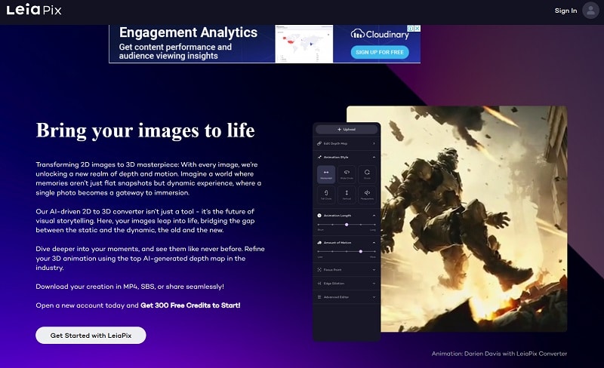Click the Edge Dilation icon
The height and width of the screenshot is (368, 604).
pos(319,284)
